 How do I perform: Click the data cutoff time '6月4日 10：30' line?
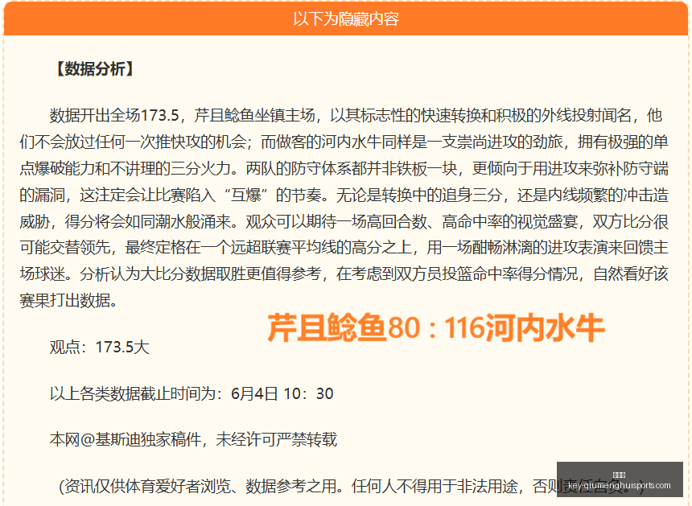click(192, 393)
